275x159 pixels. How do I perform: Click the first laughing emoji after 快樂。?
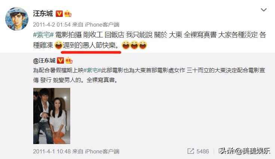(x=126, y=45)
